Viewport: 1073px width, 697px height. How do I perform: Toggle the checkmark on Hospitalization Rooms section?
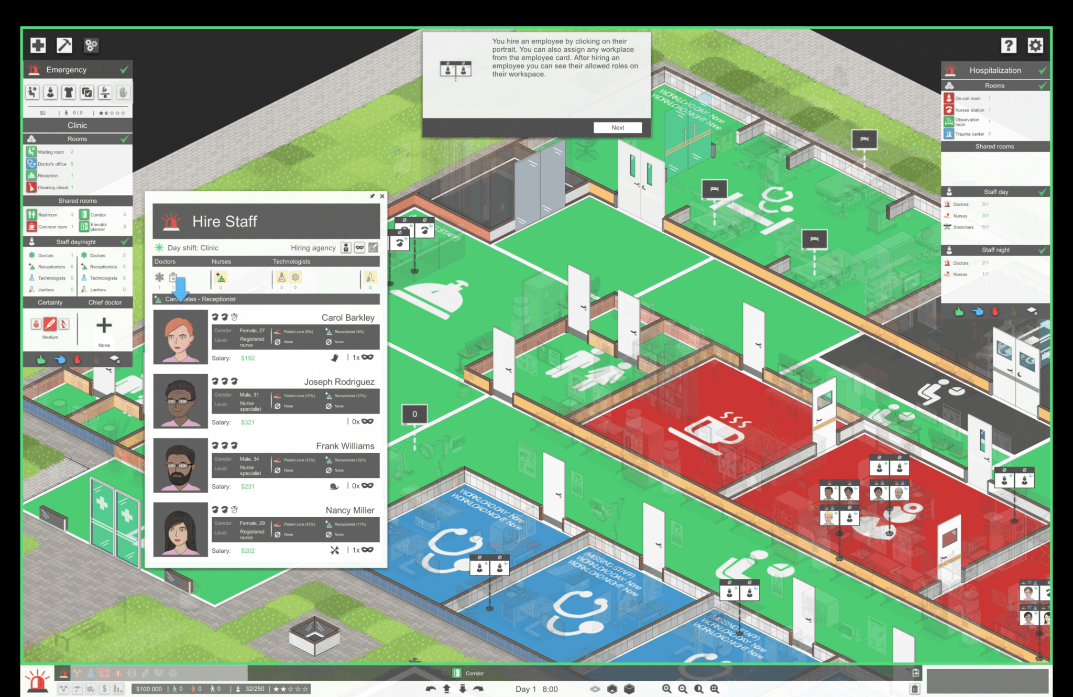1042,85
